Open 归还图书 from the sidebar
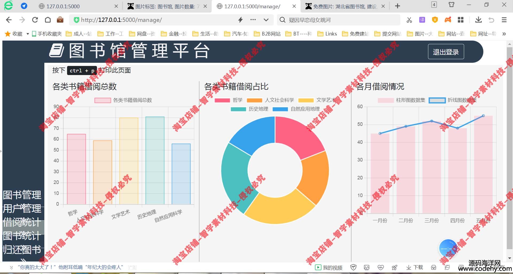 pos(22,250)
